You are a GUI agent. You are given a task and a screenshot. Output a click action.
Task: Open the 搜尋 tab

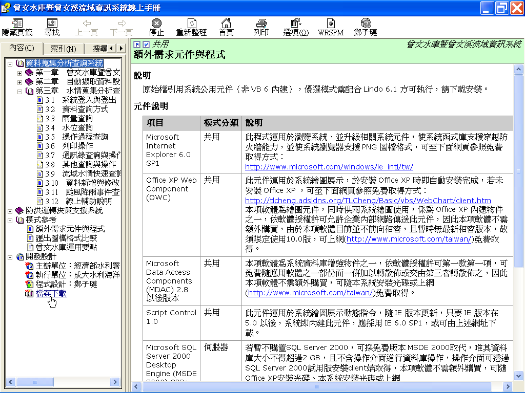[x=99, y=49]
